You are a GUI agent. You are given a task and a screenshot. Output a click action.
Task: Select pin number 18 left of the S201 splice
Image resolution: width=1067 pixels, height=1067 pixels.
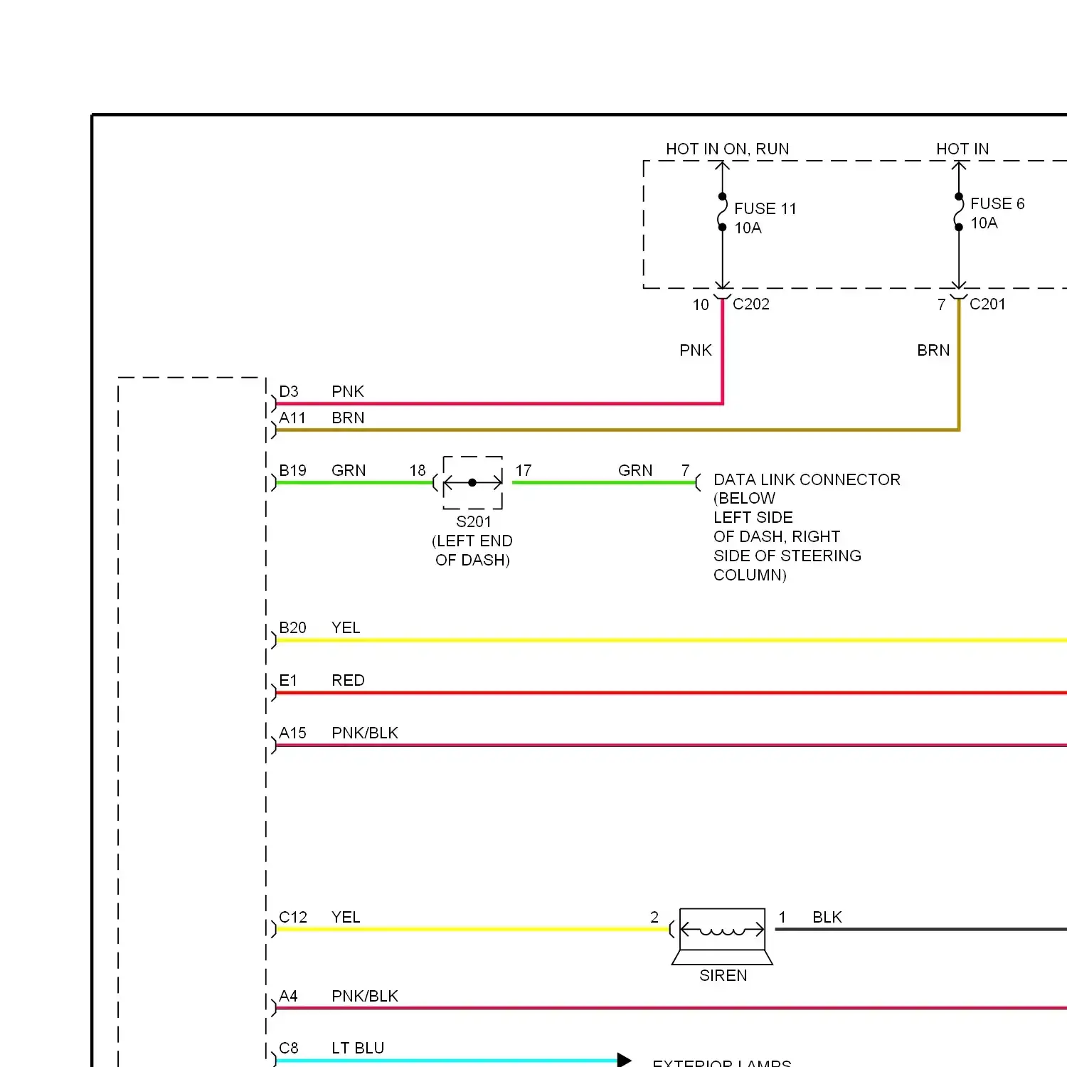click(x=418, y=471)
